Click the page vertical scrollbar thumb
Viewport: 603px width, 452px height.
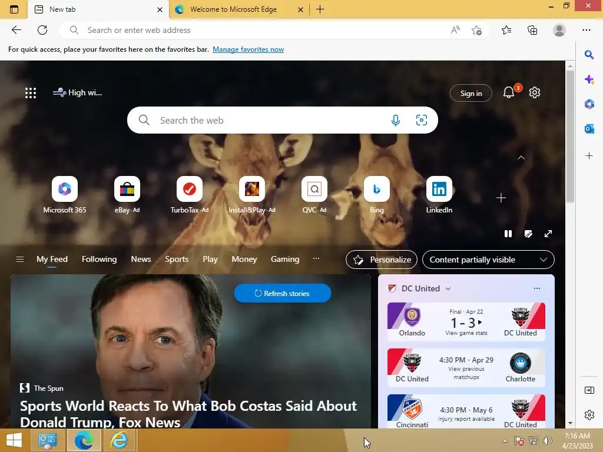coord(570,137)
